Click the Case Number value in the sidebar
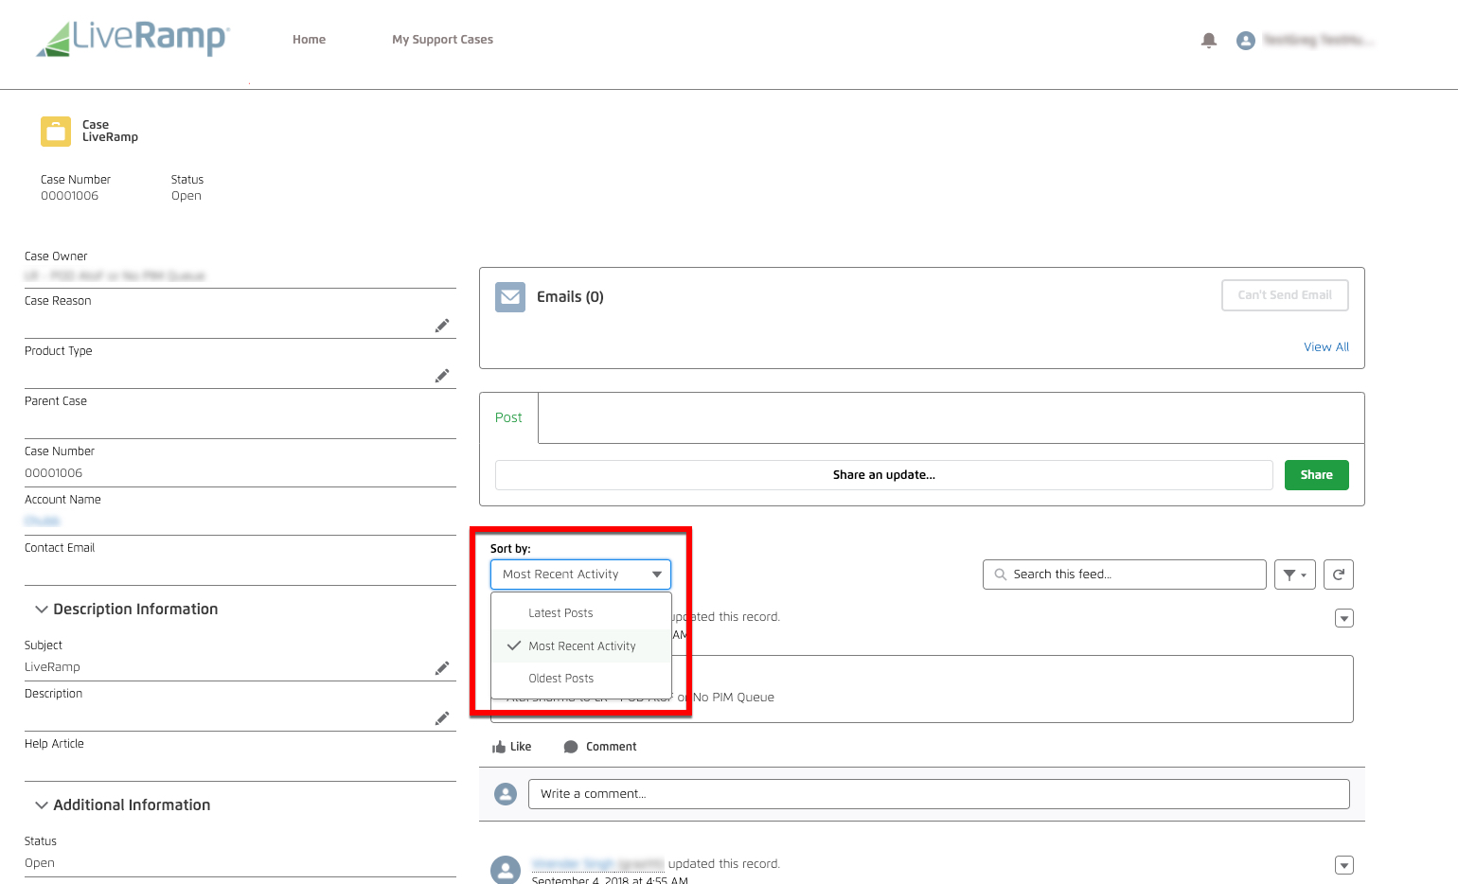 pyautogui.click(x=54, y=473)
